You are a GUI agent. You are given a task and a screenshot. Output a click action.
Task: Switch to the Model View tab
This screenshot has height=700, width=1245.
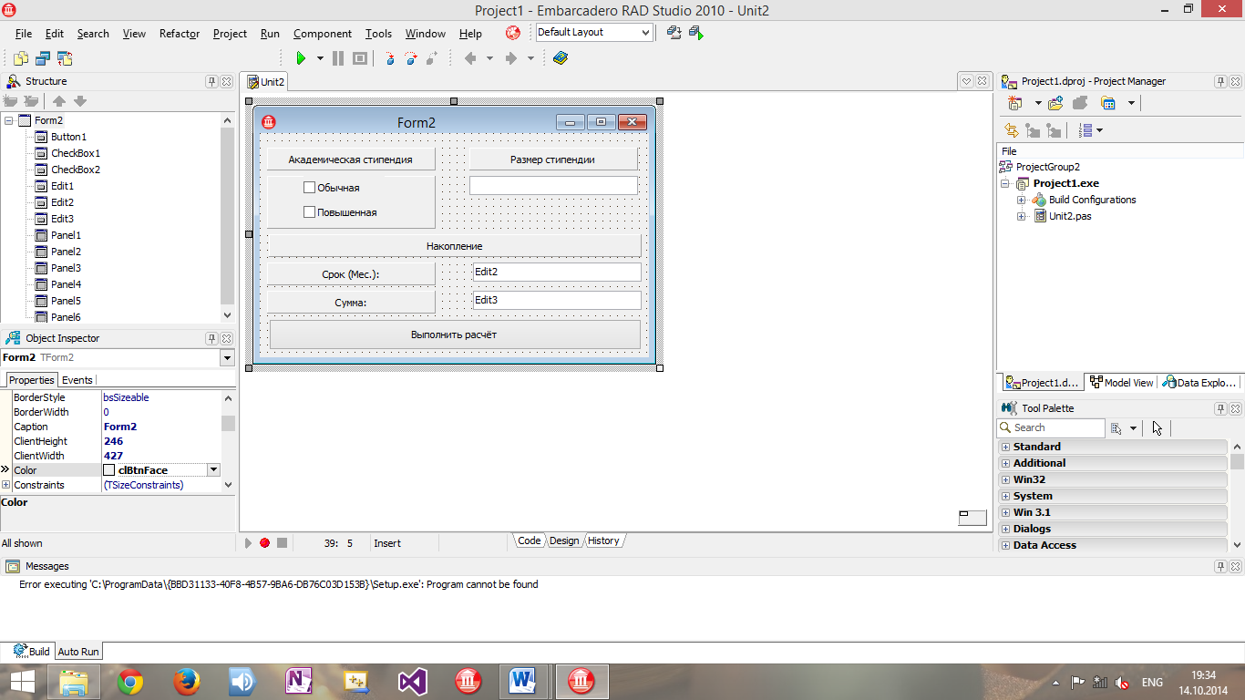[x=1122, y=383]
